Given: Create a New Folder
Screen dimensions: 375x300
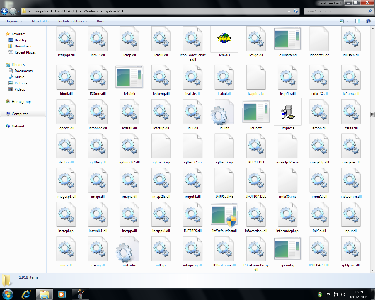Looking at the screenshot, I should [40, 21].
